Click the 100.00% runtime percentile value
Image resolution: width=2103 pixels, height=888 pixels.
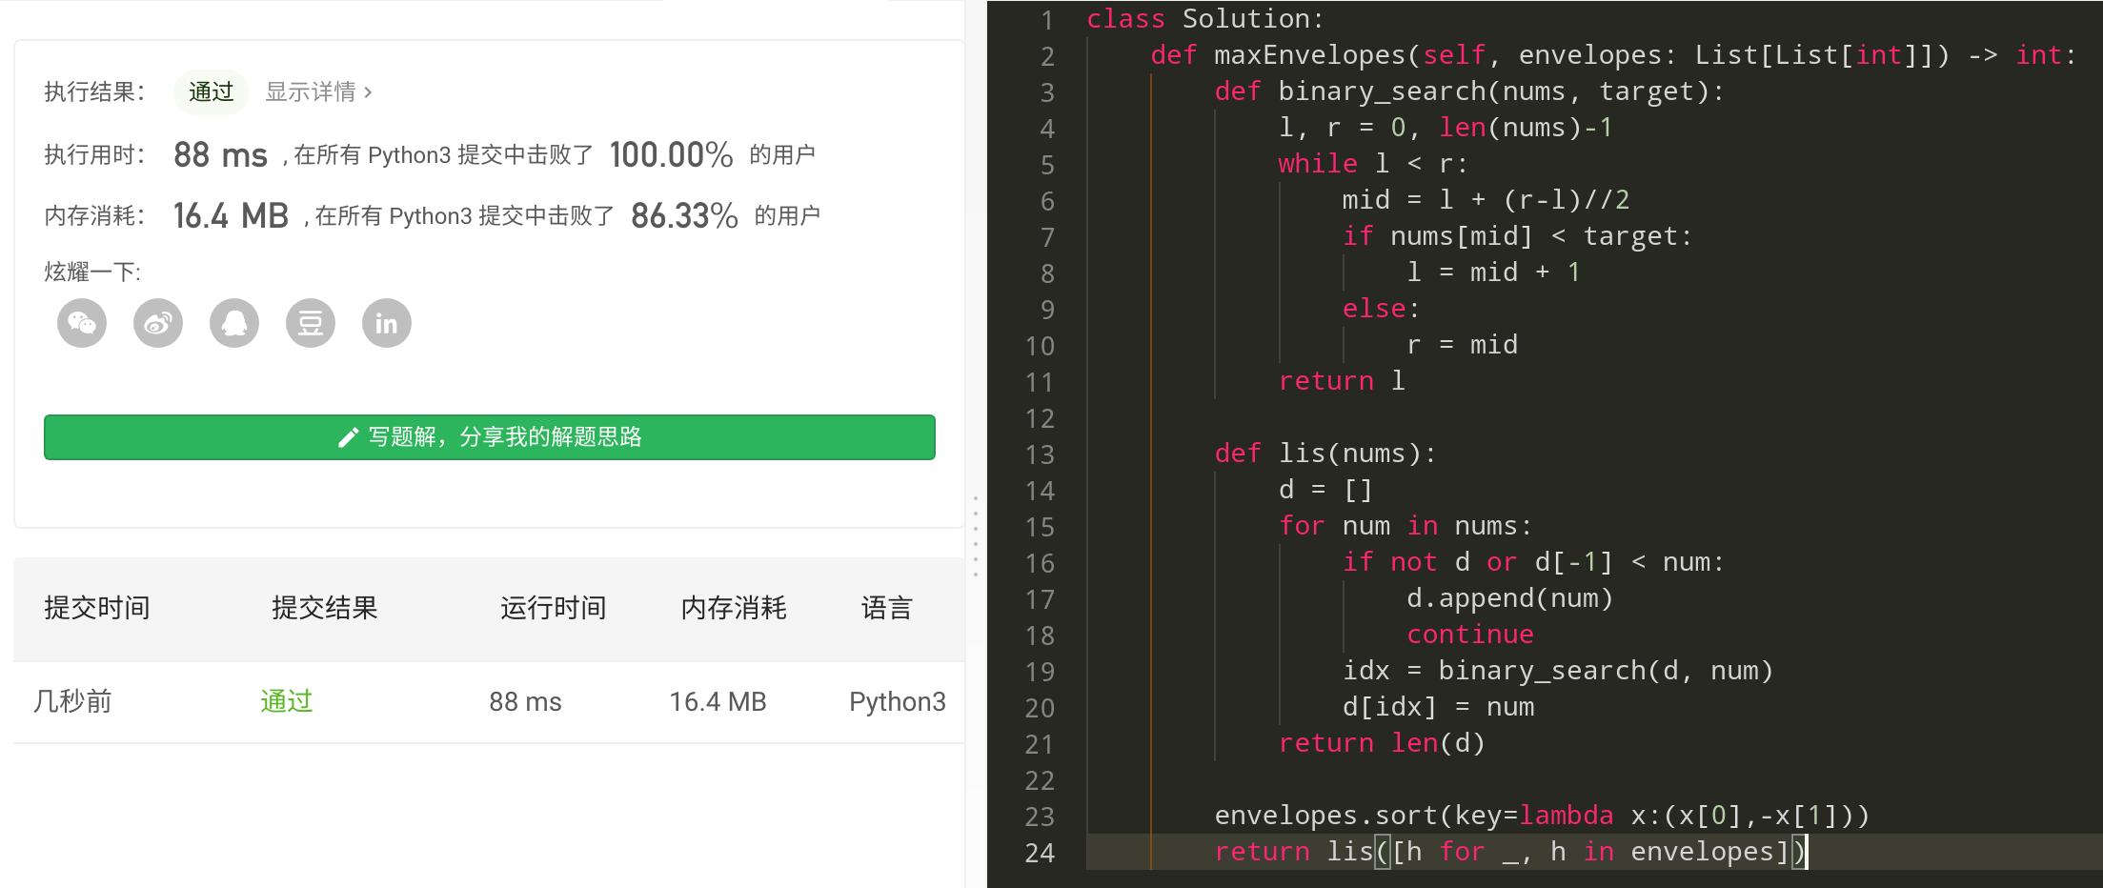pyautogui.click(x=671, y=155)
